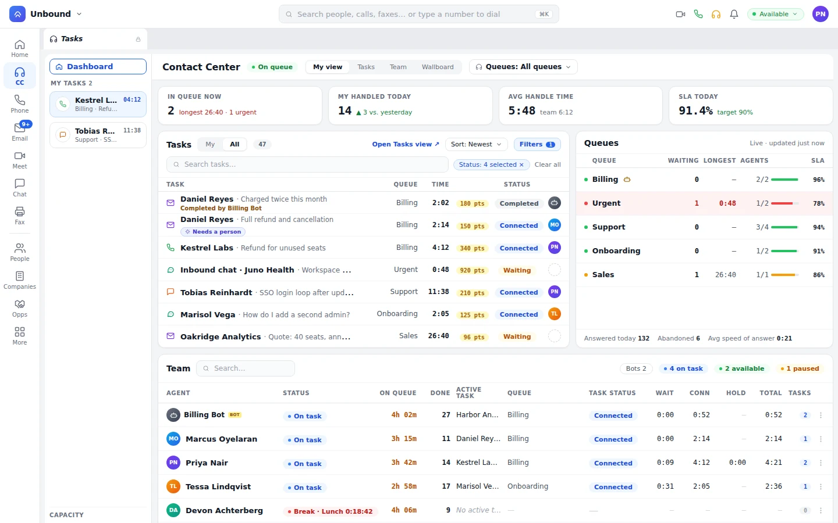The height and width of the screenshot is (523, 838).
Task: Focus the global search and dial field
Action: [x=419, y=14]
